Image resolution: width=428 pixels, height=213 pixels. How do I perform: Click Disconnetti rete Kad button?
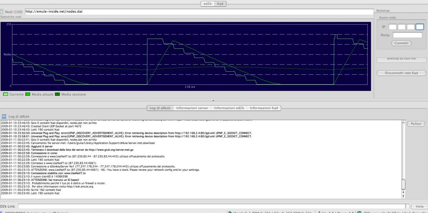pyautogui.click(x=401, y=73)
